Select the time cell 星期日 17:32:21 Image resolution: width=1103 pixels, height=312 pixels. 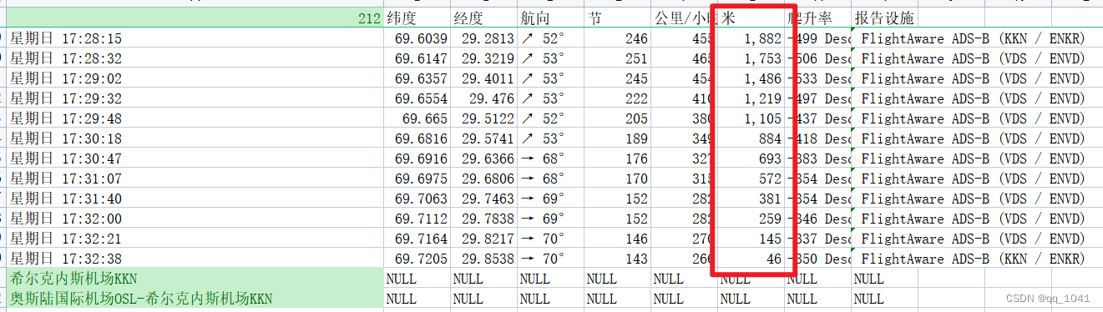click(195, 239)
